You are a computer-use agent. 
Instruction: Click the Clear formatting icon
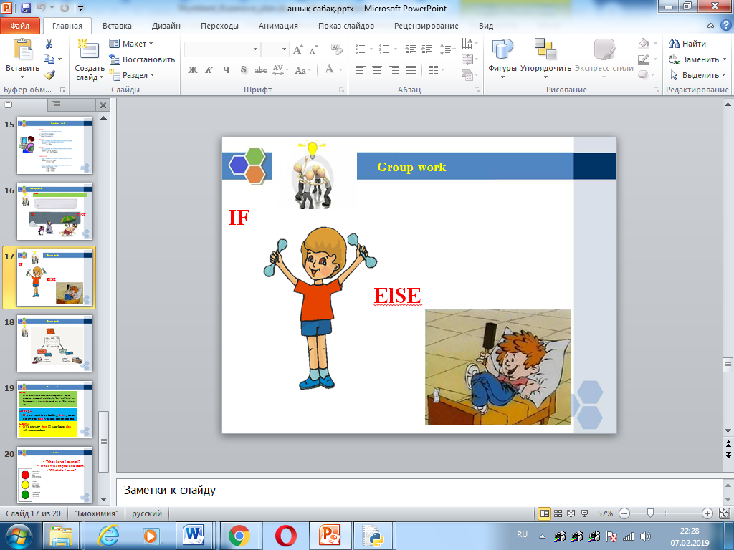[337, 49]
